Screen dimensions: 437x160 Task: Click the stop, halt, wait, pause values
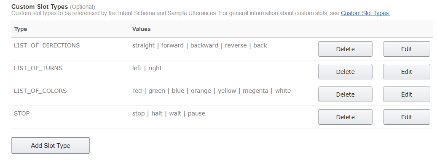click(x=169, y=113)
